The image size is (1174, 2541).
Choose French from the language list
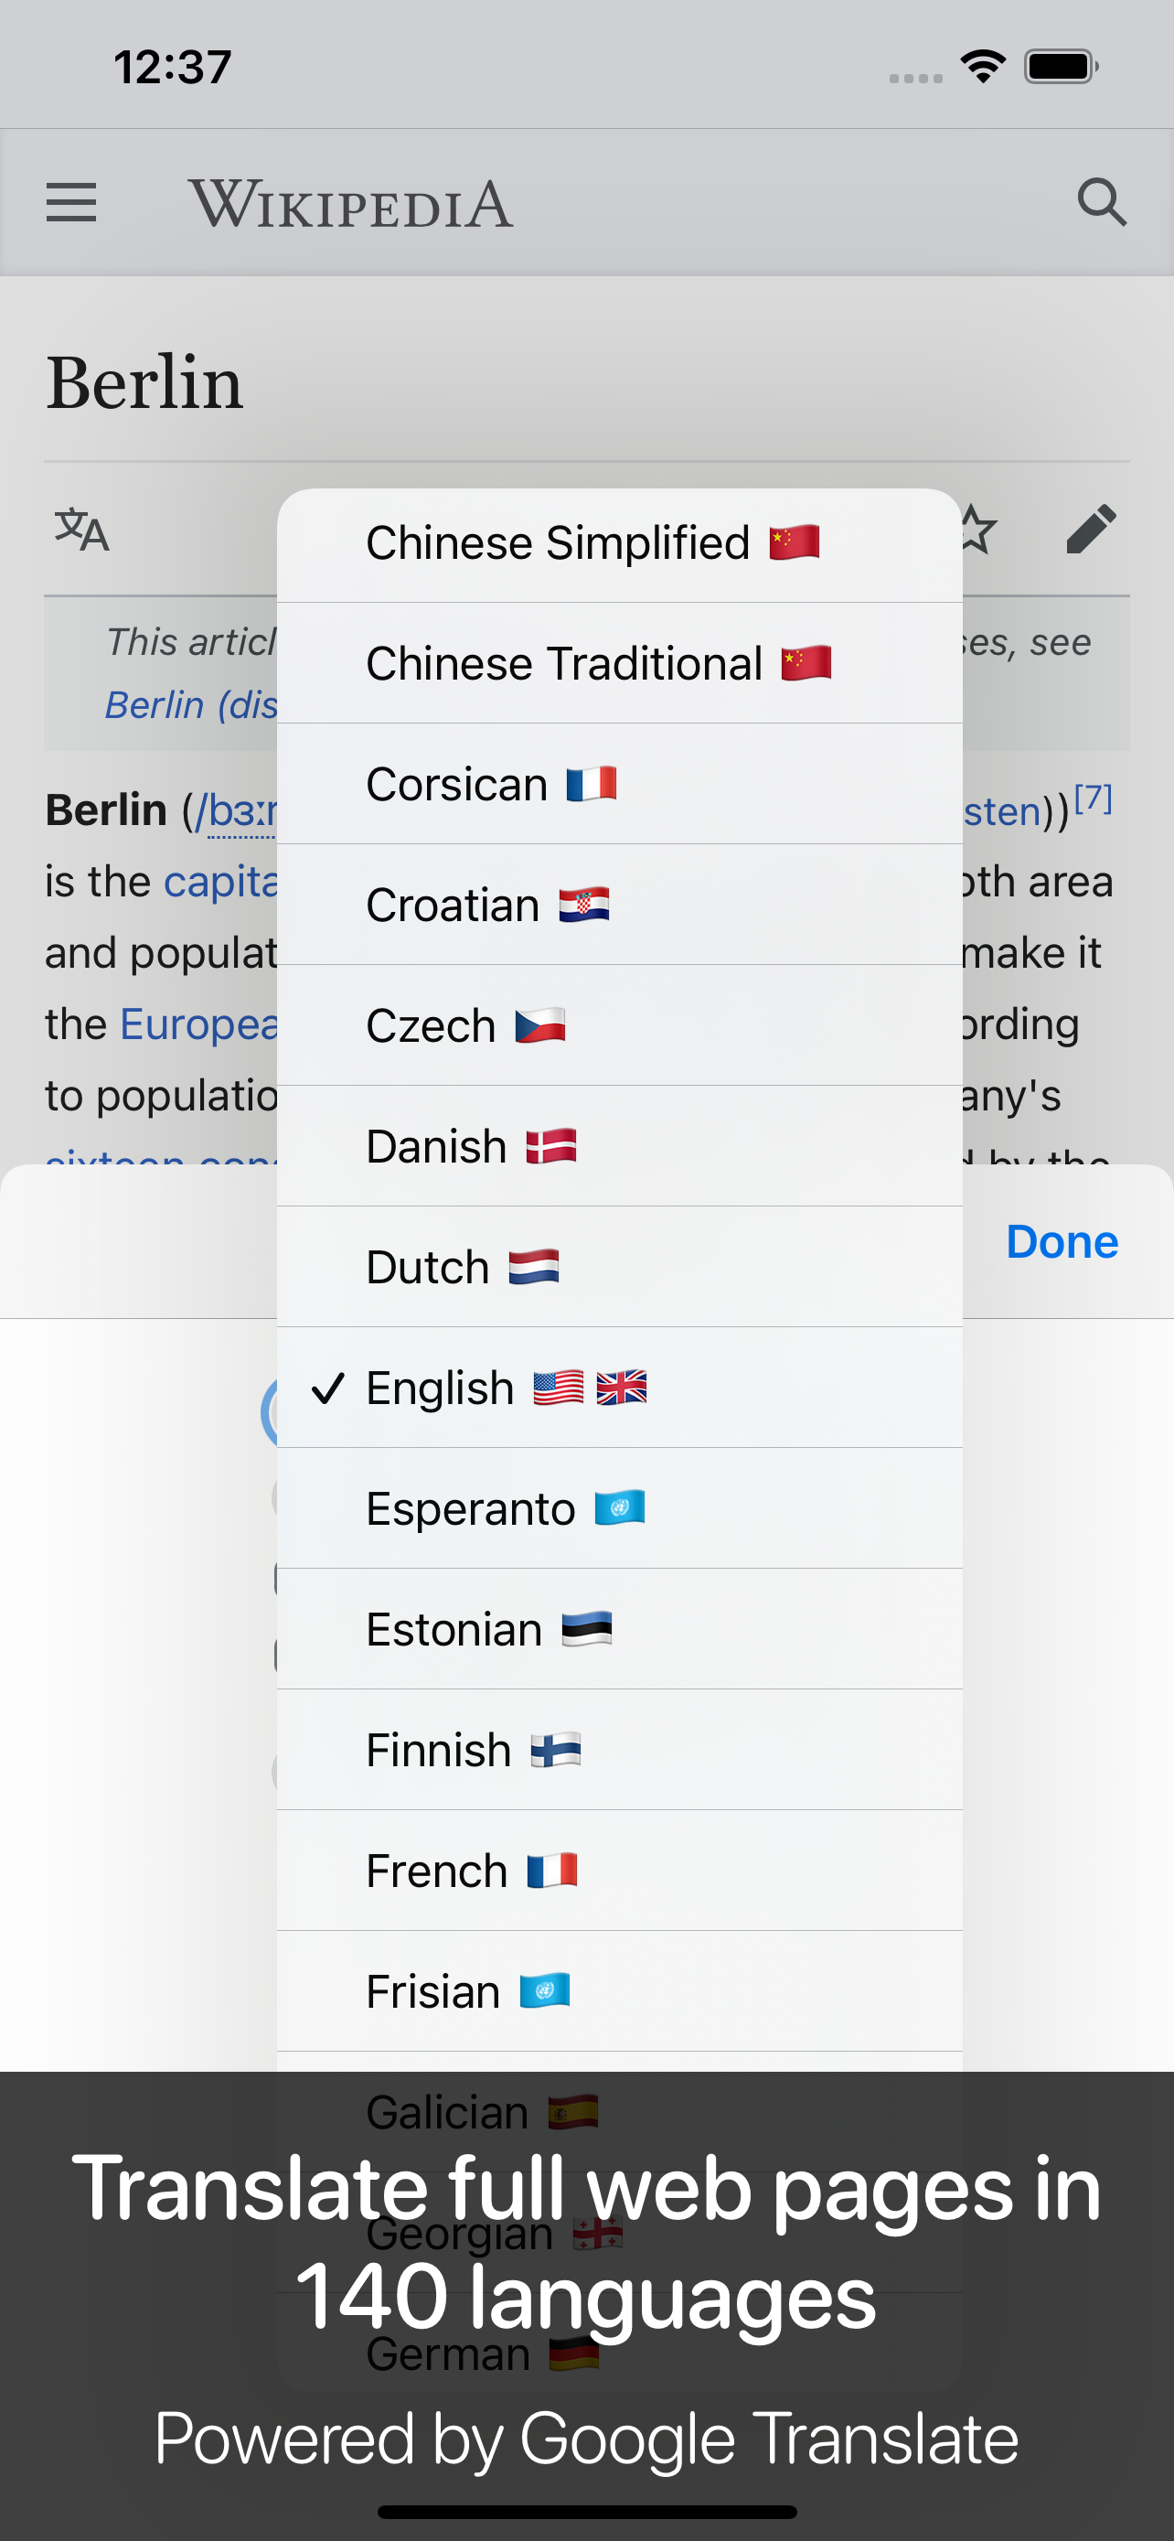pyautogui.click(x=619, y=1870)
